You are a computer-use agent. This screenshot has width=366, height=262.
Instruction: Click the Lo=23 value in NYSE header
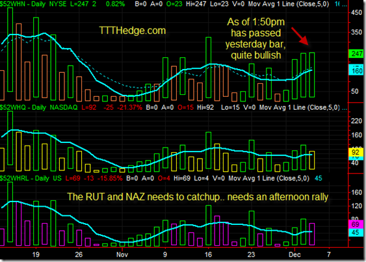[219, 4]
